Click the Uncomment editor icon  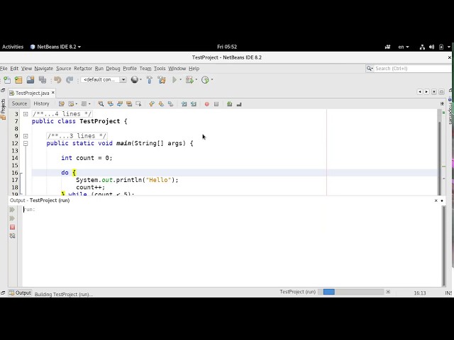(x=239, y=104)
